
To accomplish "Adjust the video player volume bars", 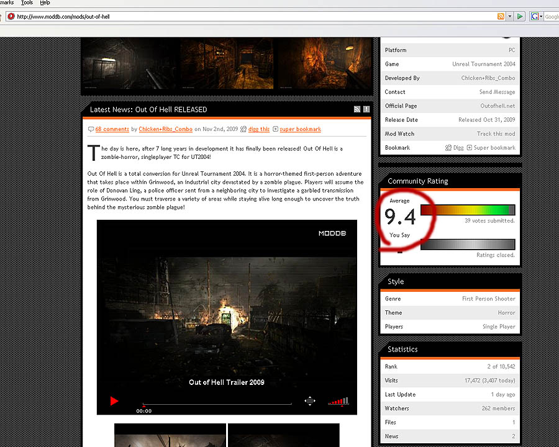I will [x=339, y=401].
